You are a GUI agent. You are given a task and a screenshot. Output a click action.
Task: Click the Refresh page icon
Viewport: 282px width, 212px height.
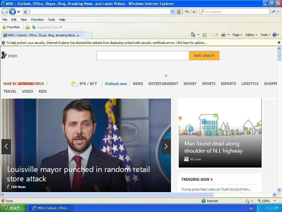(x=187, y=12)
